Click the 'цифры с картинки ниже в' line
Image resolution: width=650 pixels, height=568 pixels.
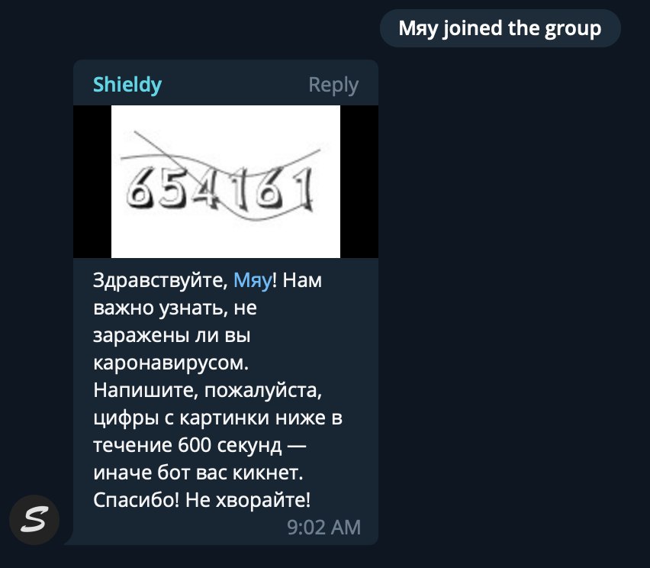[217, 418]
